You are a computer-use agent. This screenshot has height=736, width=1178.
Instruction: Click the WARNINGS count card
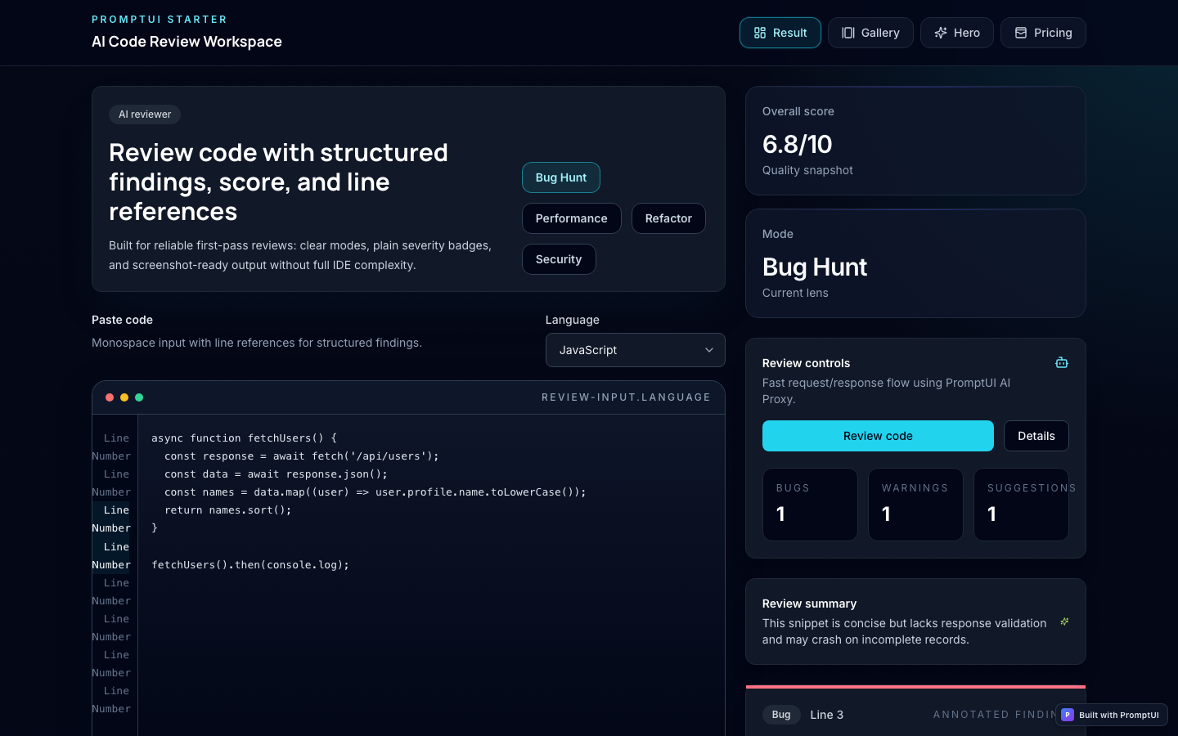coord(915,505)
